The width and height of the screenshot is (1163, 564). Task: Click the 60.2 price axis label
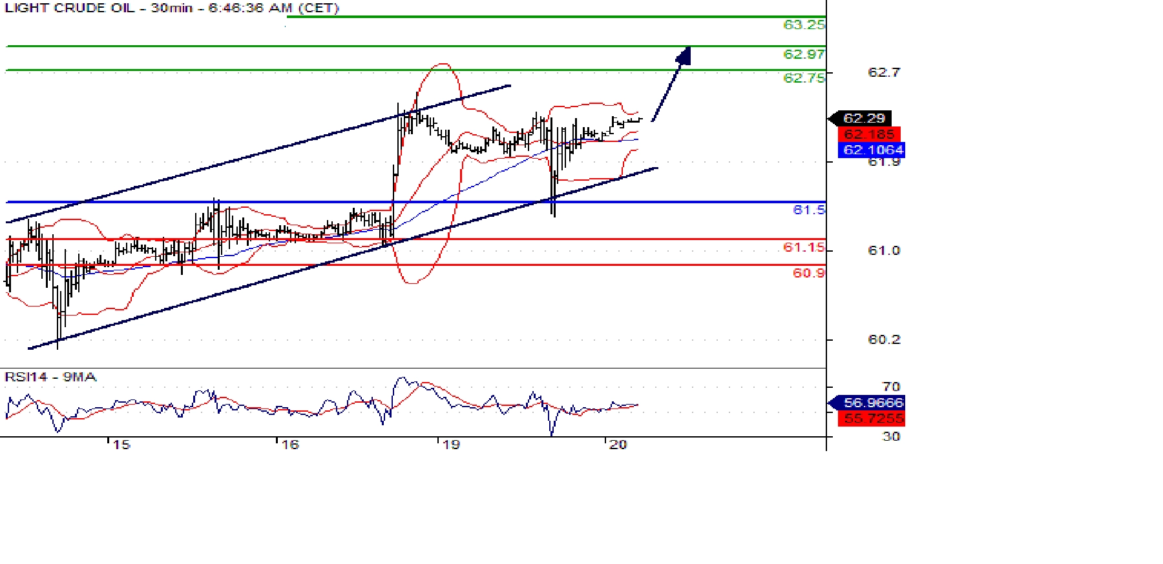(883, 339)
